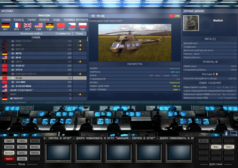The height and width of the screenshot is (168, 238).
Task: Select the ТАНКИ category tab
Action: (31, 20)
